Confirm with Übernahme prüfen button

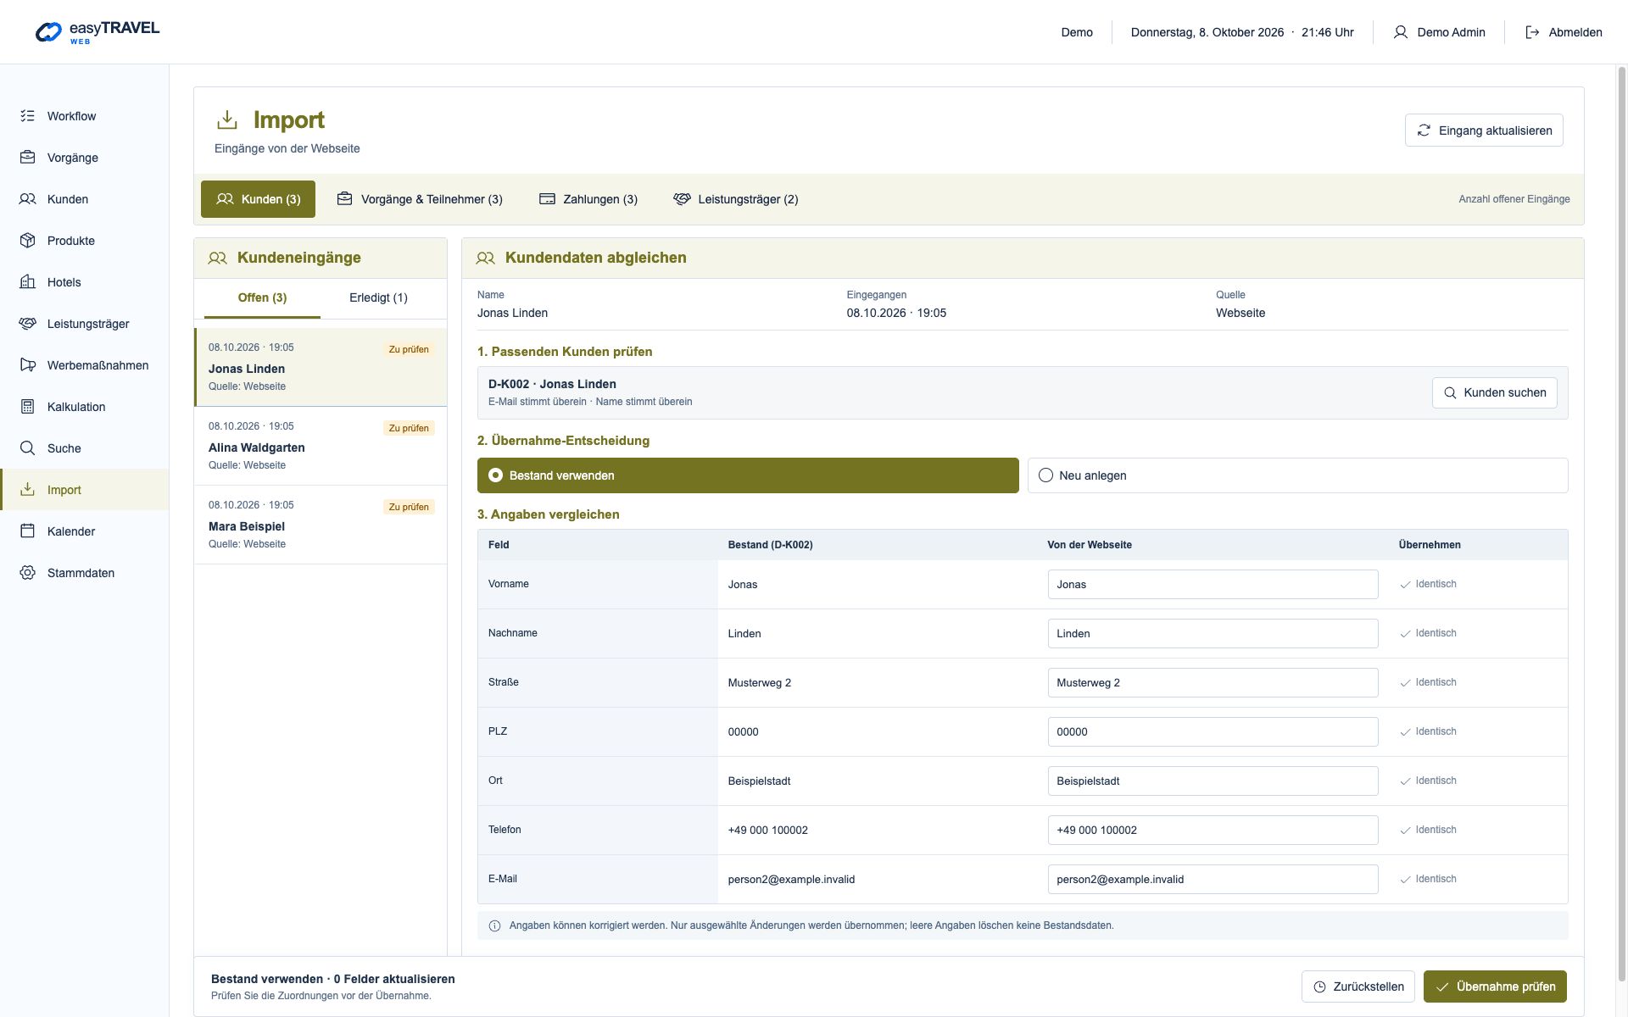(1495, 986)
